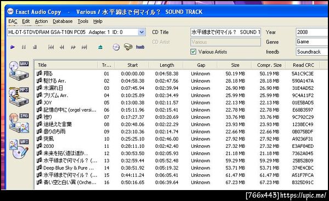Click size value 59.29 MB in Size column

(x=235, y=160)
